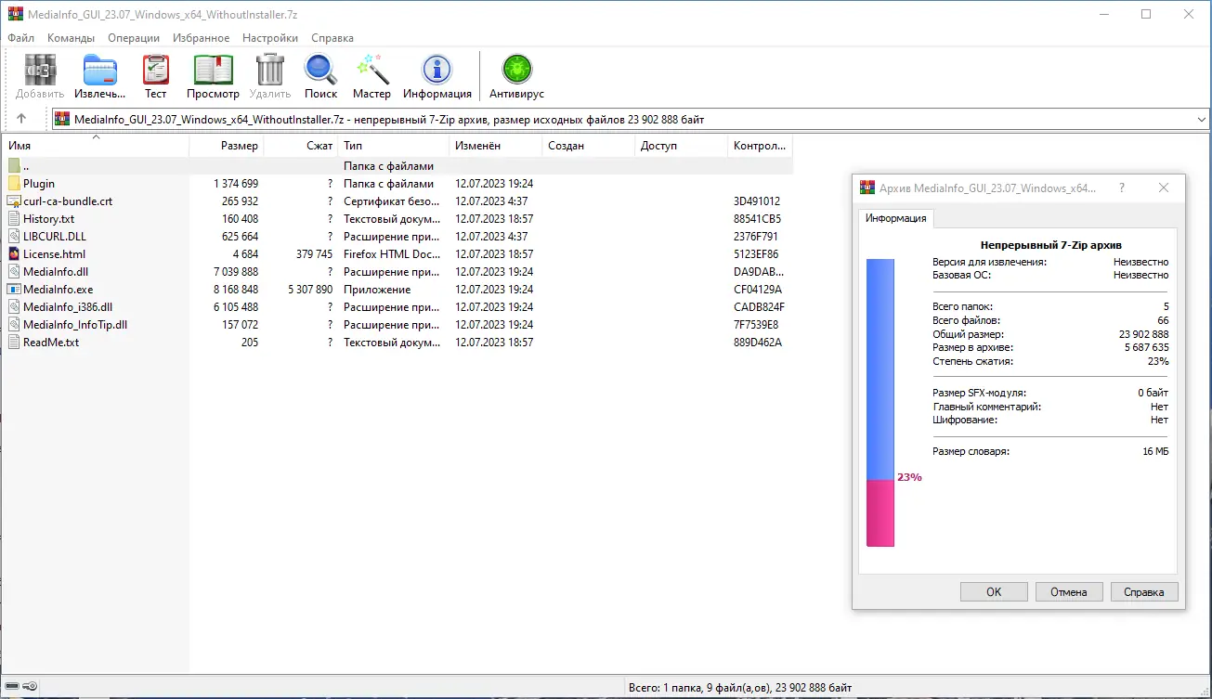This screenshot has width=1212, height=699.
Task: Sort the list by Тип column
Action: click(394, 146)
